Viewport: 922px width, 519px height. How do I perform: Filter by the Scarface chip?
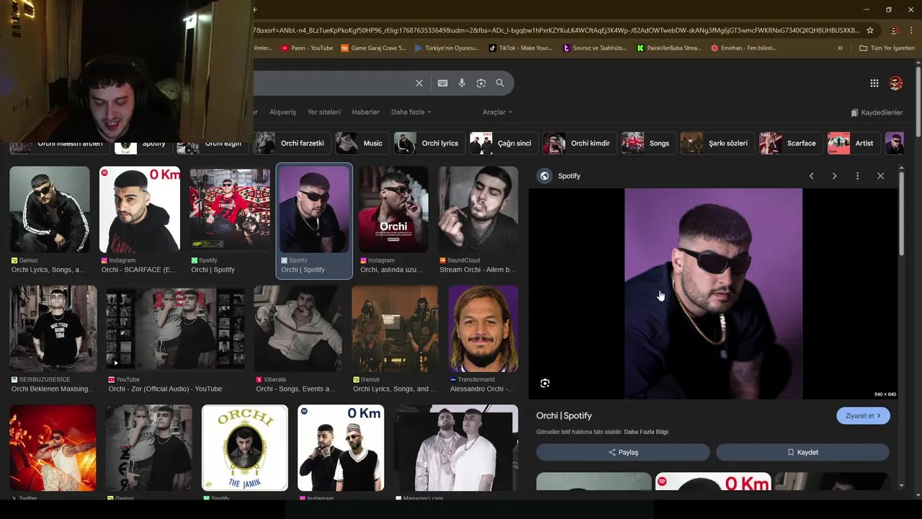click(791, 143)
